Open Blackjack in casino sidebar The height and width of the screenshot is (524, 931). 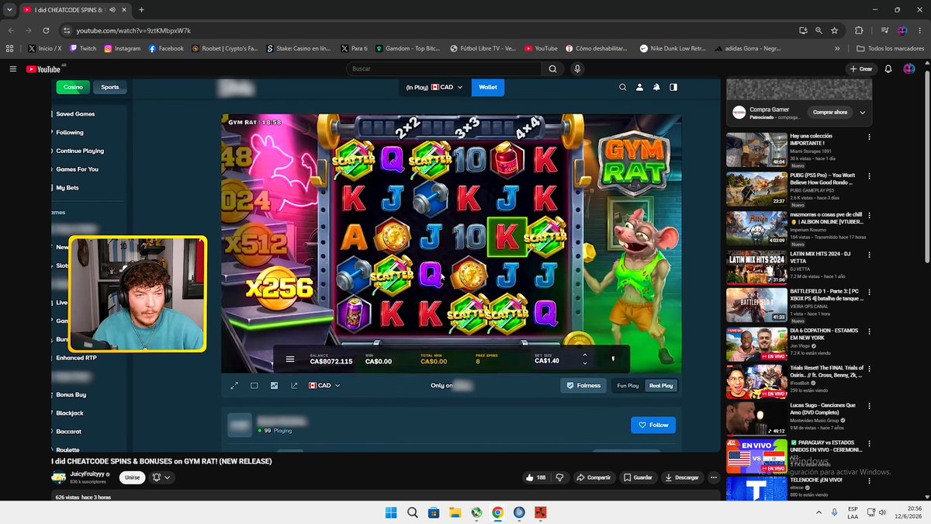(x=70, y=413)
